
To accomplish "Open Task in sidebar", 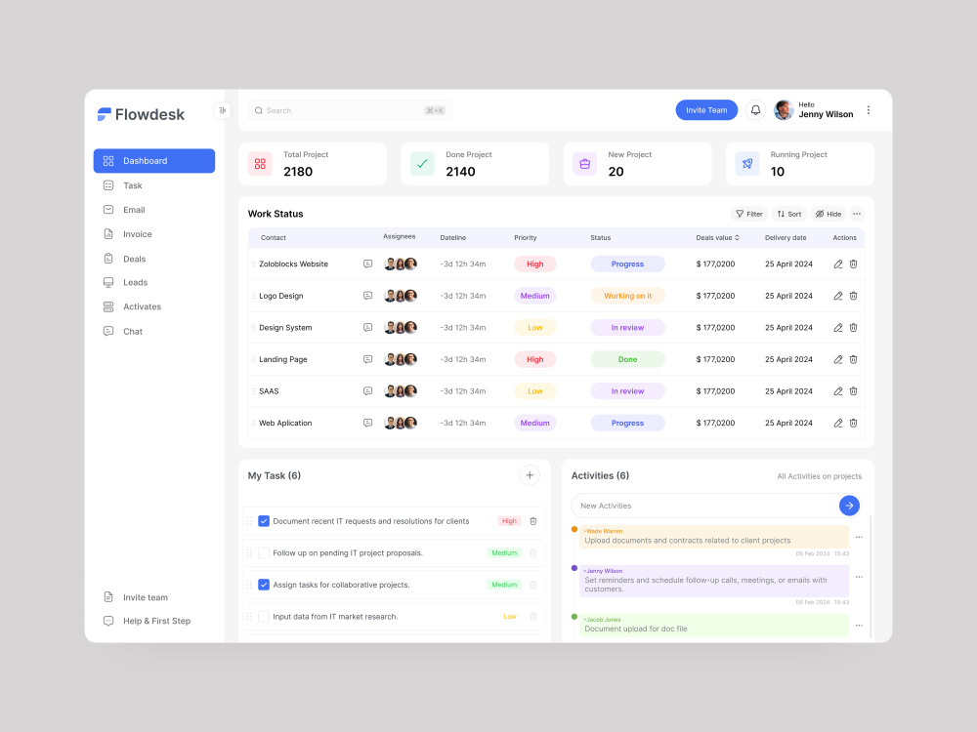I will pyautogui.click(x=132, y=185).
